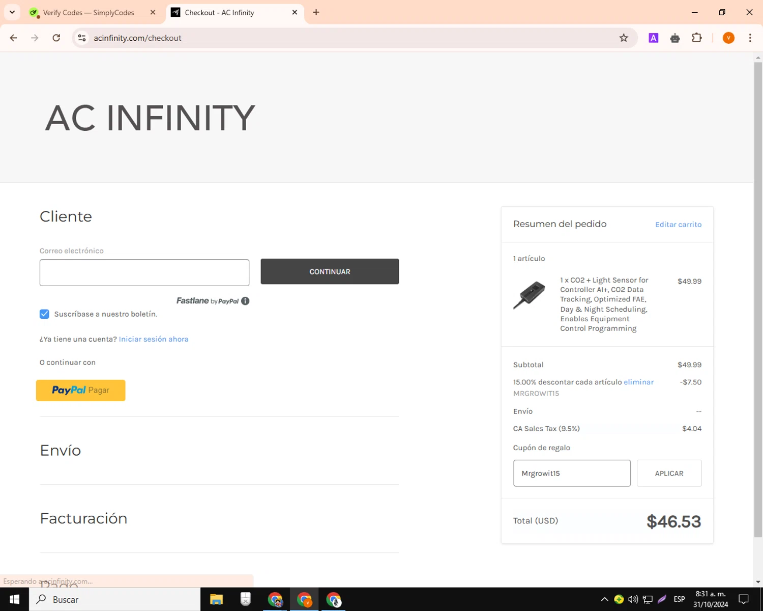Open the volume speaker icon

pos(633,599)
